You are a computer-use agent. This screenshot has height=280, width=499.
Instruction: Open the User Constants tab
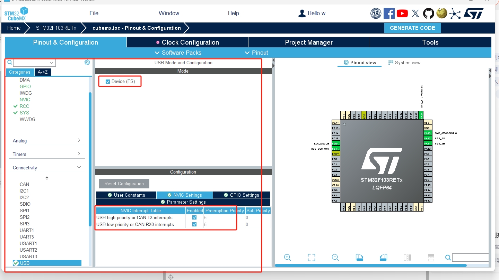click(x=126, y=195)
